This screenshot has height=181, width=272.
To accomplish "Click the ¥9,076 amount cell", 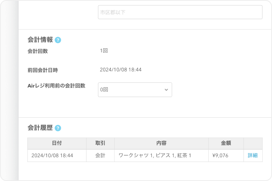I will click(x=221, y=155).
